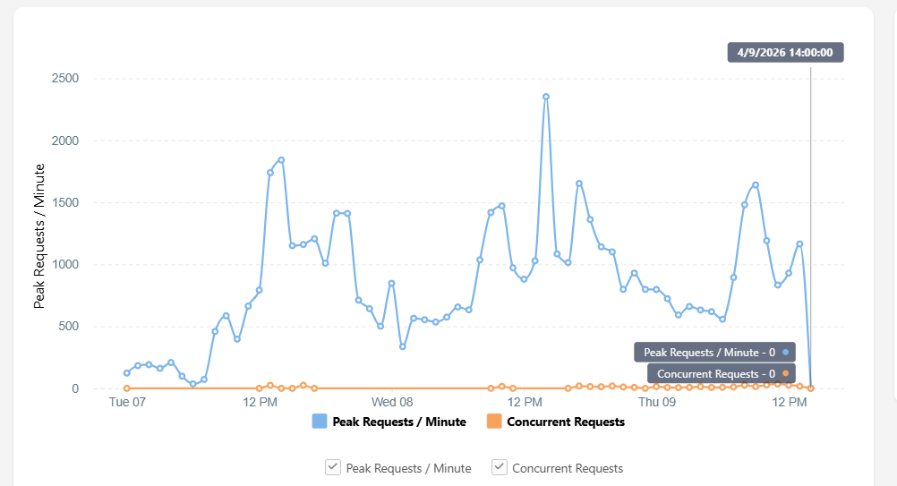897x486 pixels.
Task: Click the first blue data point above Tue 07
Action: pyautogui.click(x=127, y=373)
